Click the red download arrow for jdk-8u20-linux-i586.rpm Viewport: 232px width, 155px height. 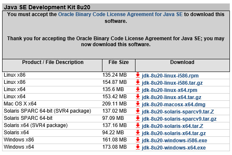pos(138,75)
